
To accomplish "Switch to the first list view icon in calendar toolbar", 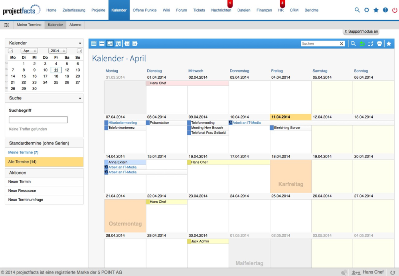I will (x=94, y=44).
